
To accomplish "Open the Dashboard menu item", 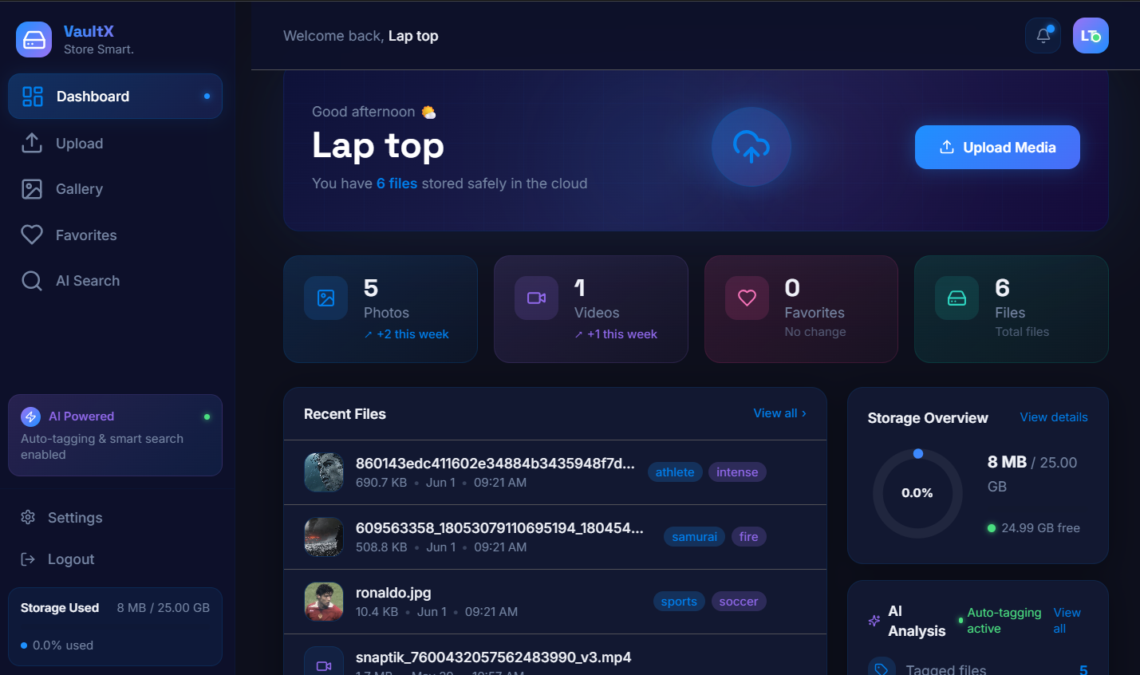I will pos(115,97).
